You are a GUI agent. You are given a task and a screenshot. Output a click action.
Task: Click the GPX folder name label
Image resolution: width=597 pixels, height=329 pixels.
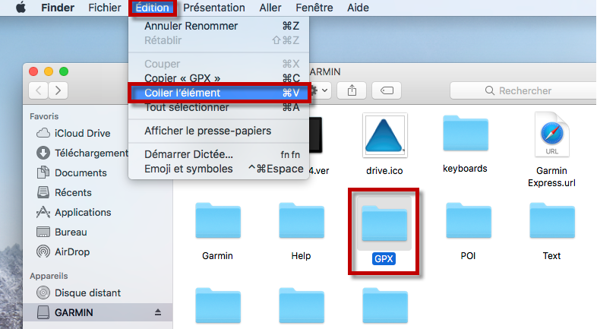(384, 259)
